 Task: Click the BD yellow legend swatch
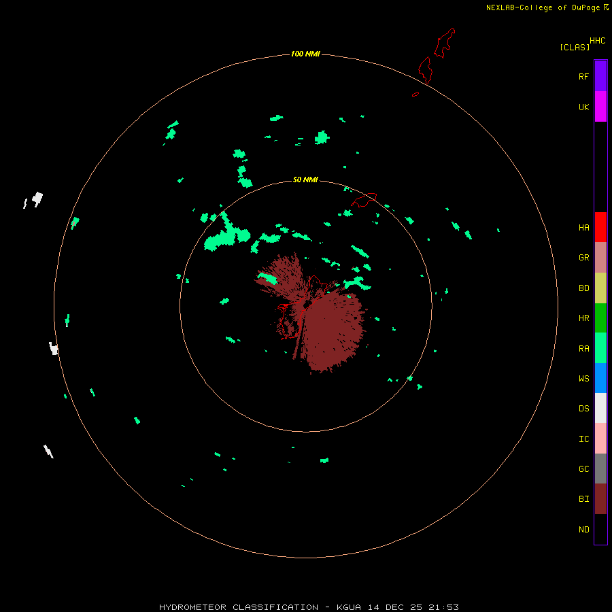(600, 288)
